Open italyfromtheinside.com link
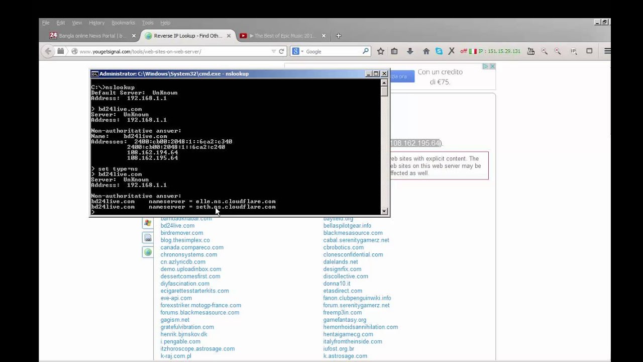The width and height of the screenshot is (643, 362). pyautogui.click(x=353, y=341)
